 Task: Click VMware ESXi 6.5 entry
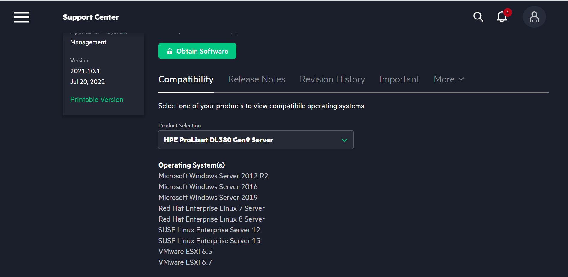pyautogui.click(x=185, y=252)
